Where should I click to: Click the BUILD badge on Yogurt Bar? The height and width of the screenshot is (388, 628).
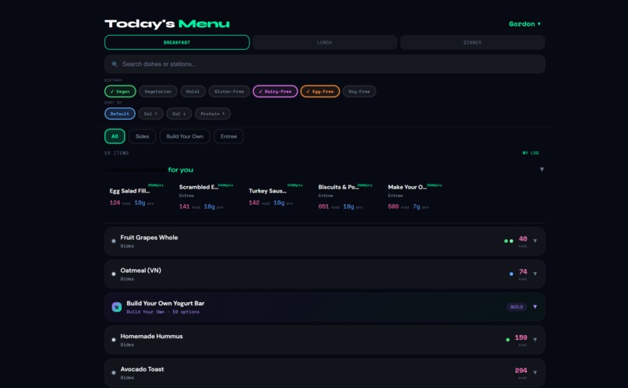pyautogui.click(x=517, y=307)
